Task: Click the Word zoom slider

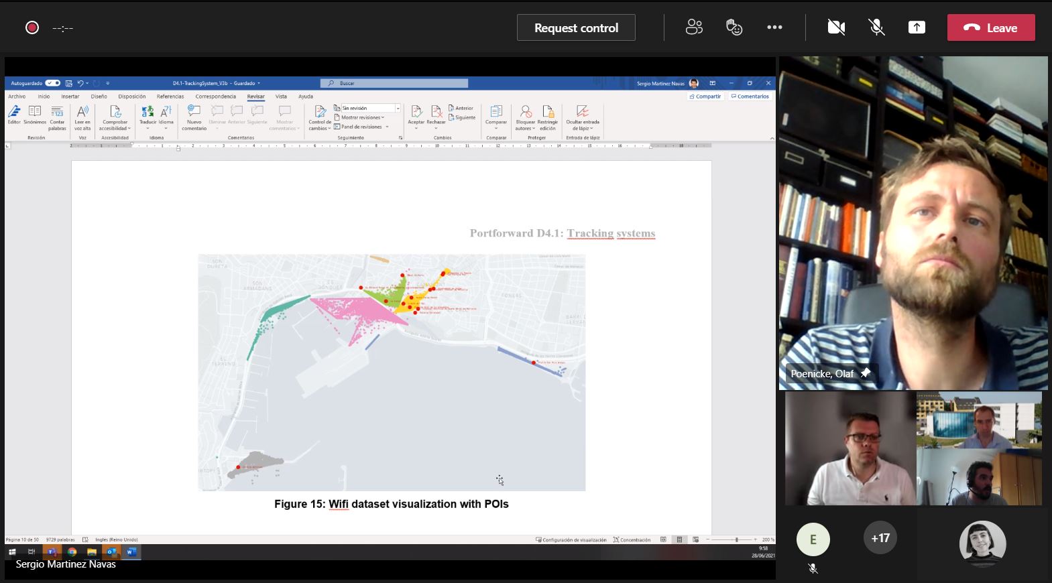Action: point(732,539)
